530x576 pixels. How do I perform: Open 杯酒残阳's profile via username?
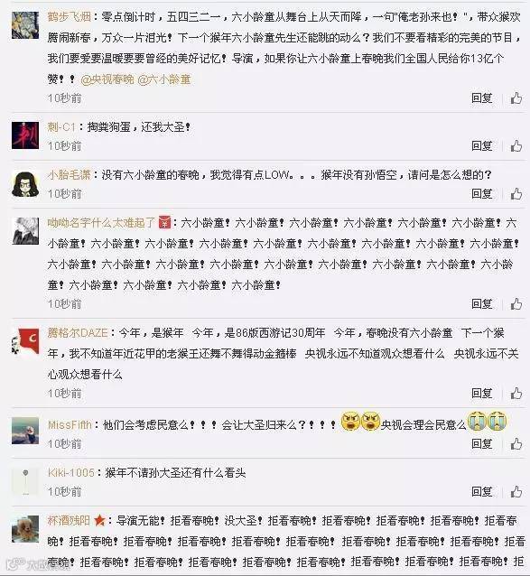[69, 521]
